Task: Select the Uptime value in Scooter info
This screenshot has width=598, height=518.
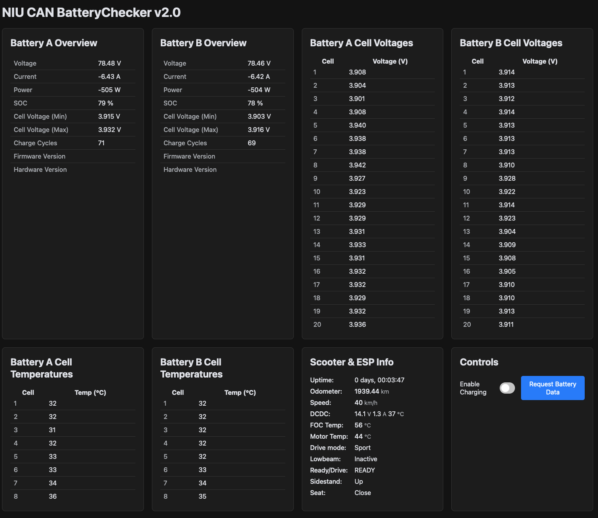Action: point(379,380)
